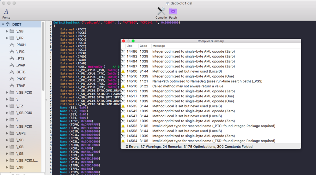Screen dimensions: 316x175
Task: Collapse the DSDT root node
Action: 3,24
